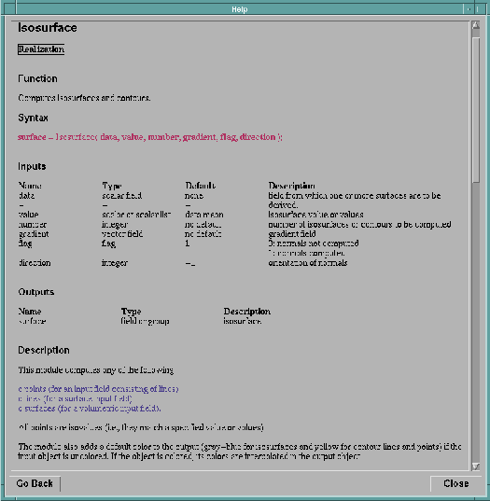Viewport: 490px width, 501px height.
Task: Click 'Computes isosurfaces and contours.' text
Action: (x=84, y=98)
